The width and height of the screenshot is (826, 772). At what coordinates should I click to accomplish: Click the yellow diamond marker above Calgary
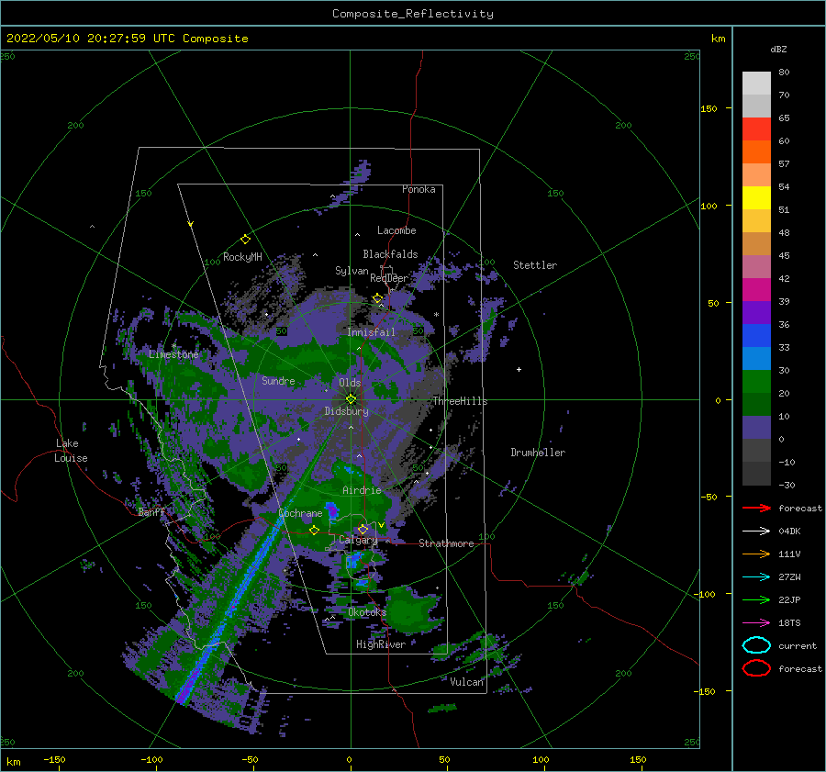(x=363, y=529)
